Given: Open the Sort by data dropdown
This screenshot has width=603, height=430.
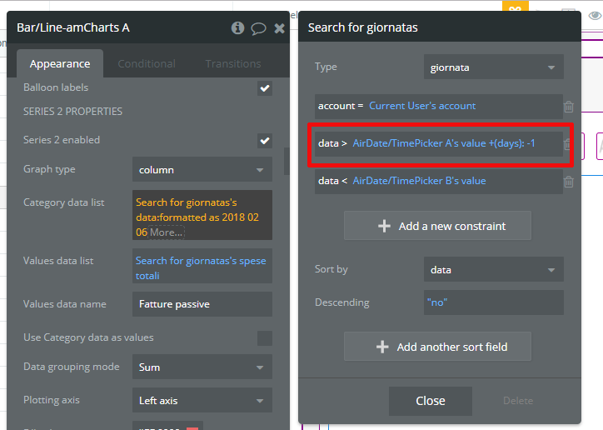Looking at the screenshot, I should coord(493,270).
